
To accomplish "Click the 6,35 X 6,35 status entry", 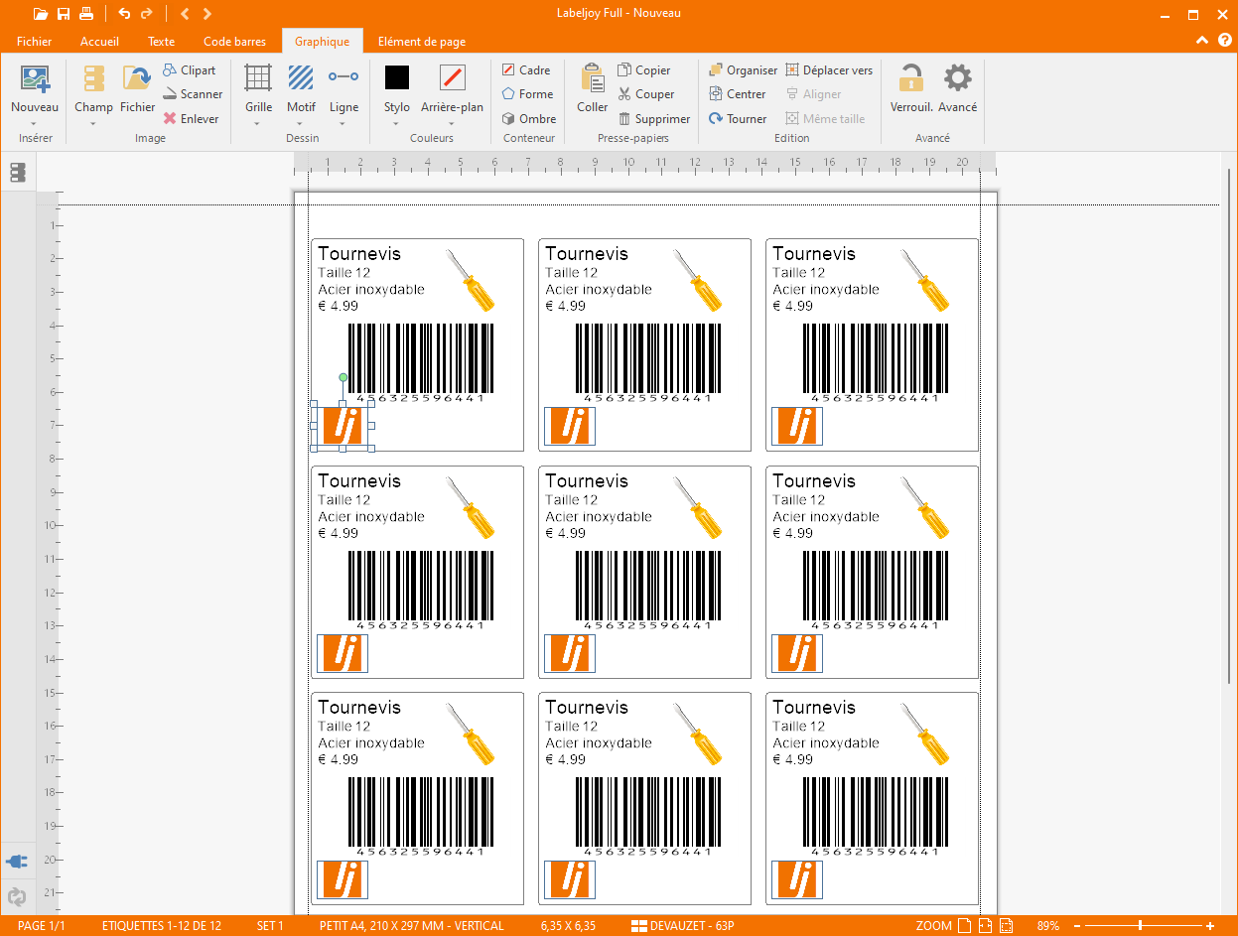I will tap(568, 926).
